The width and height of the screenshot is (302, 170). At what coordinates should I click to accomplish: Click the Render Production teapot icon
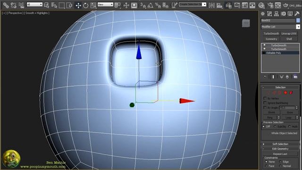pyautogui.click(x=285, y=5)
